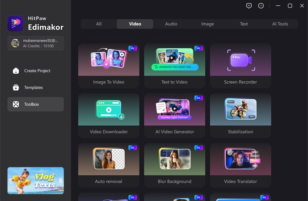Launch the Text to Video tool
The width and height of the screenshot is (308, 201).
(174, 65)
